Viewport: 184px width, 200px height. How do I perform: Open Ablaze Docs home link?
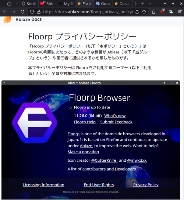click(29, 19)
